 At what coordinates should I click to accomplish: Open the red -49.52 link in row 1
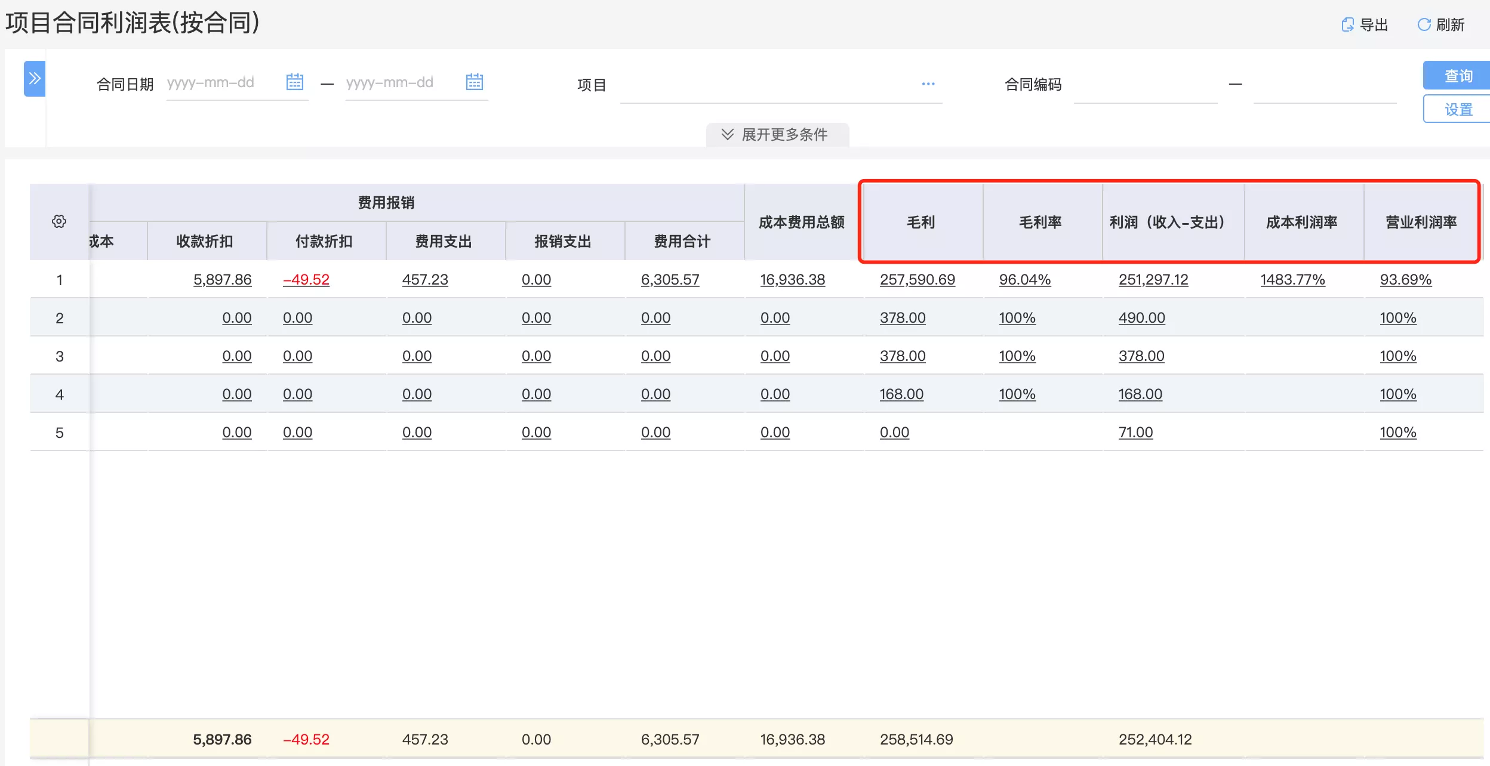point(306,279)
